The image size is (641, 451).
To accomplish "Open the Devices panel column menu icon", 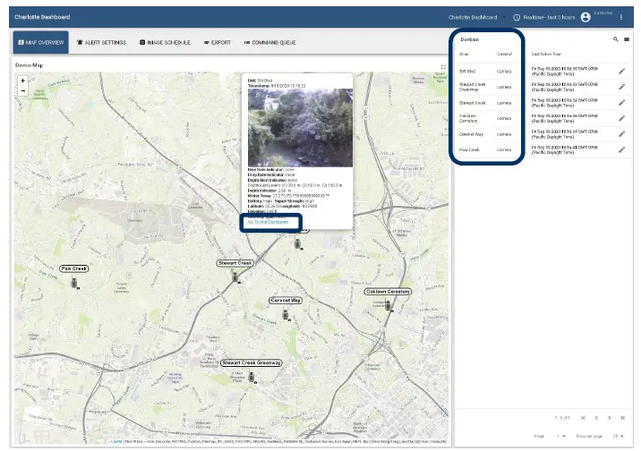I will click(627, 39).
